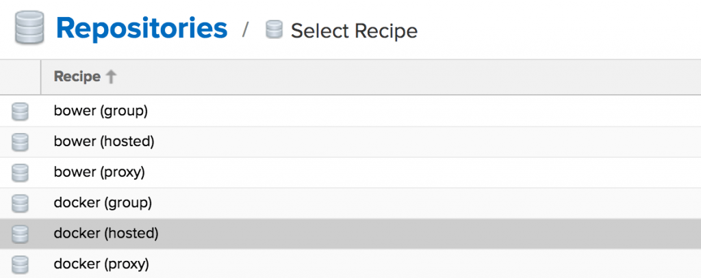Image resolution: width=701 pixels, height=278 pixels.
Task: Click the Select Recipe breadcrumb icon
Action: [x=274, y=30]
